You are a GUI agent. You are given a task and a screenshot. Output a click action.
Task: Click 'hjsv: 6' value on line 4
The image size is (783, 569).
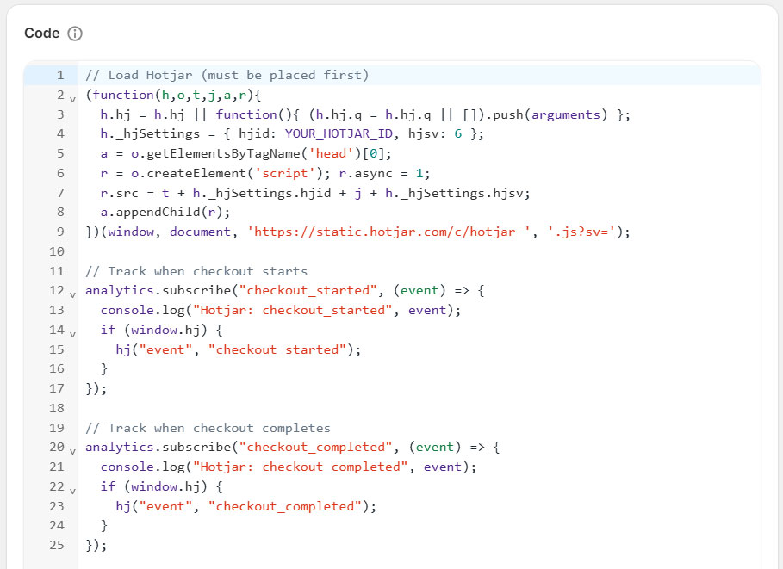click(x=435, y=133)
